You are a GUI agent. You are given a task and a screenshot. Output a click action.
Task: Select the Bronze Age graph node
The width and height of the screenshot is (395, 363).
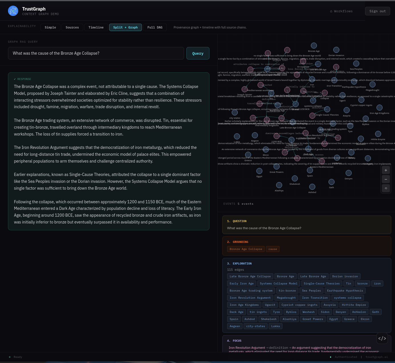[314, 46]
